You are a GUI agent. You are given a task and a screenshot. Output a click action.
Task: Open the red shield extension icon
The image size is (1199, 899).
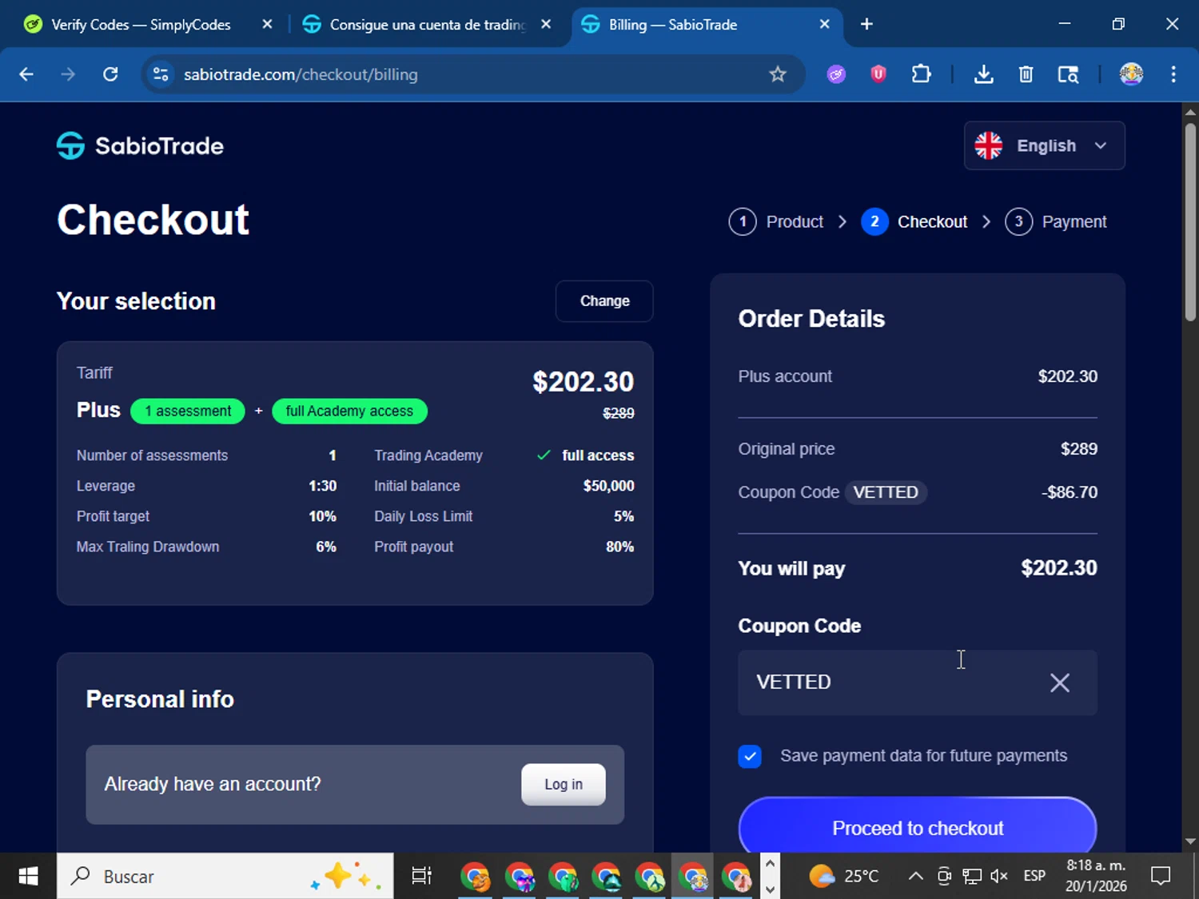point(878,74)
